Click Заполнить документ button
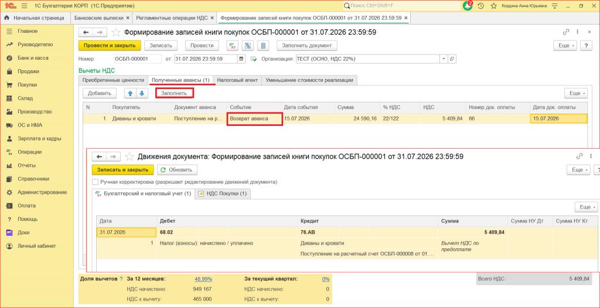This screenshot has height=308, width=600. click(x=307, y=46)
